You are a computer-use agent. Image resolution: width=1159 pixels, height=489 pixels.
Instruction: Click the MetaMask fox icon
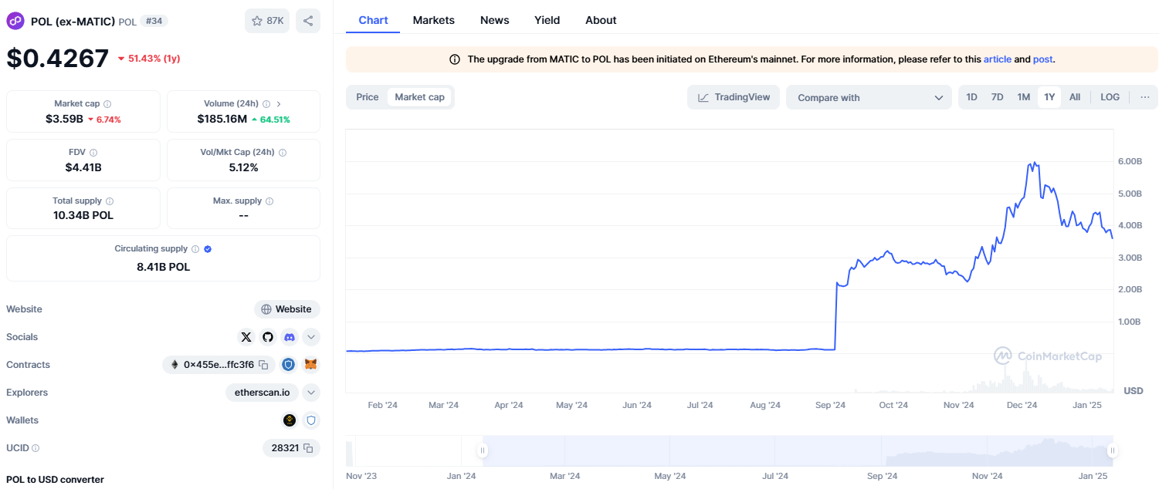tap(310, 365)
